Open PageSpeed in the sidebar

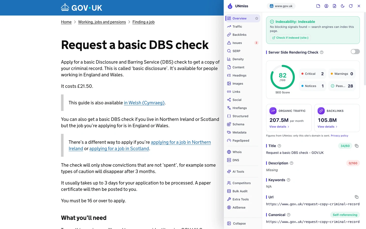click(243, 140)
